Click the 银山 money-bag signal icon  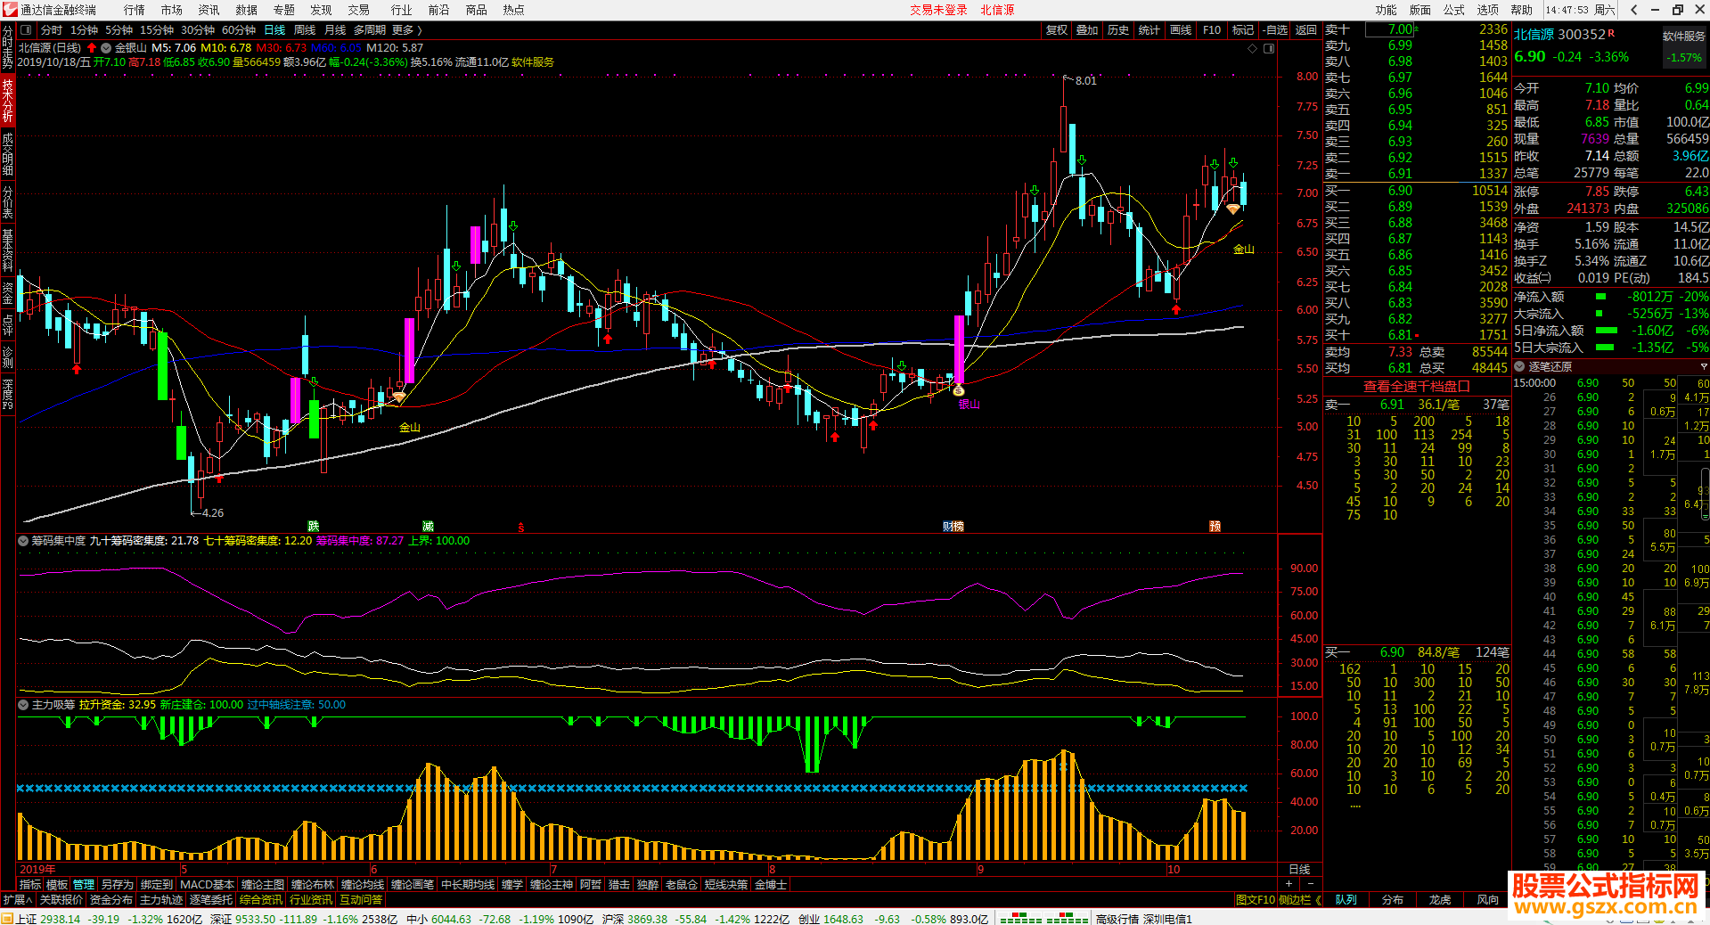[959, 390]
